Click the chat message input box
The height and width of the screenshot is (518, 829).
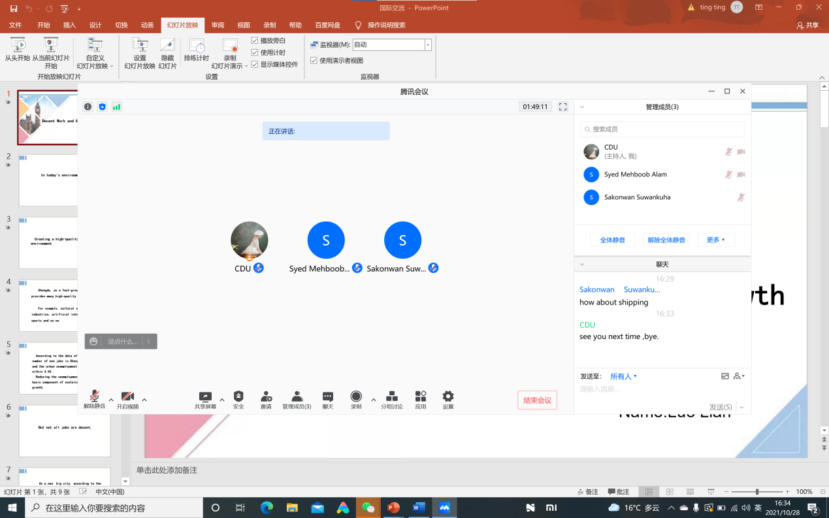tap(661, 389)
